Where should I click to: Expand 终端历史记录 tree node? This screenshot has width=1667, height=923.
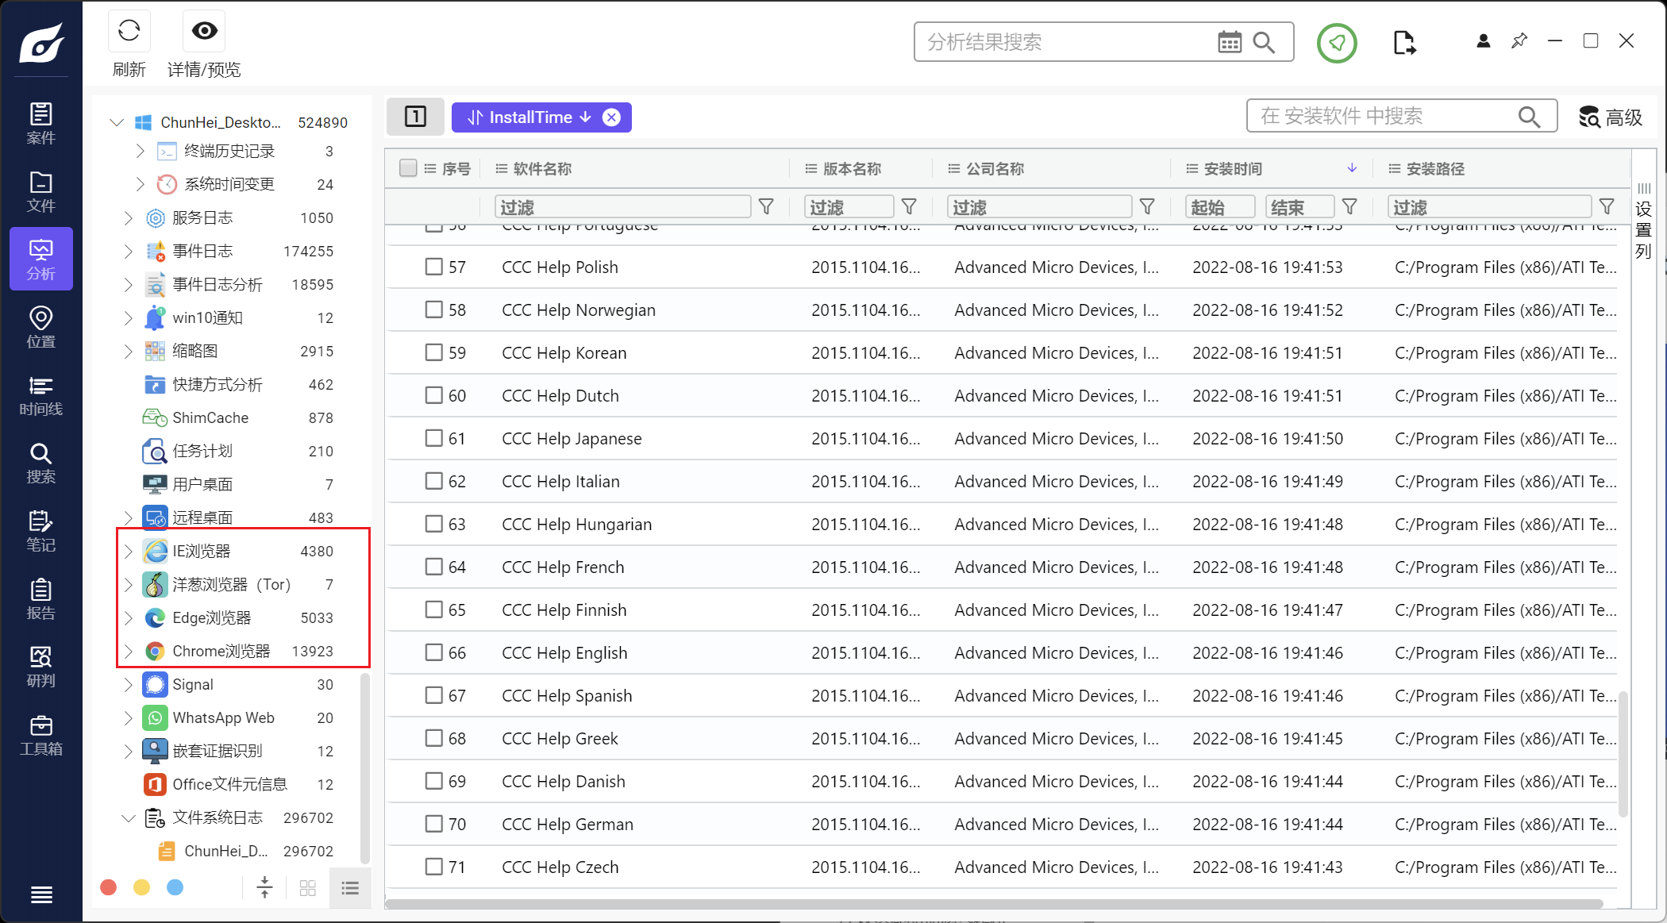140,151
